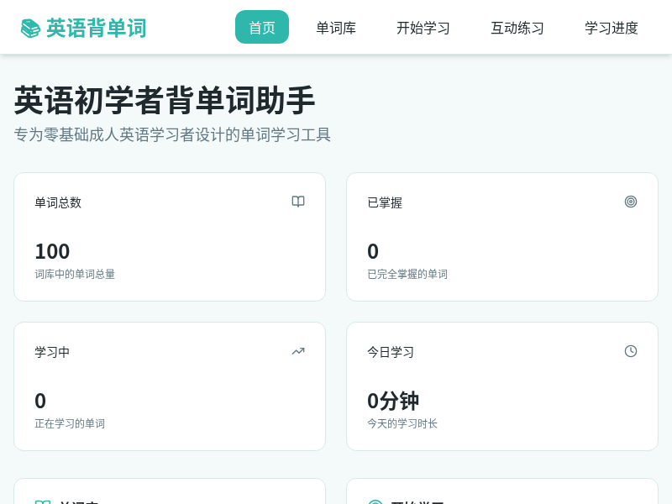This screenshot has height=504, width=672.
Task: Click the clock icon on 今日学习 card
Action: pos(631,351)
